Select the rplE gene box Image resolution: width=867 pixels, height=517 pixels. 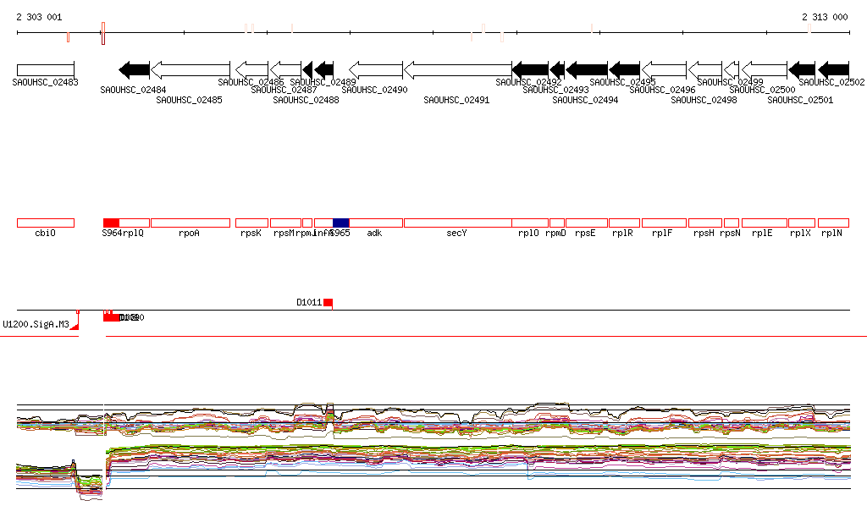[764, 223]
